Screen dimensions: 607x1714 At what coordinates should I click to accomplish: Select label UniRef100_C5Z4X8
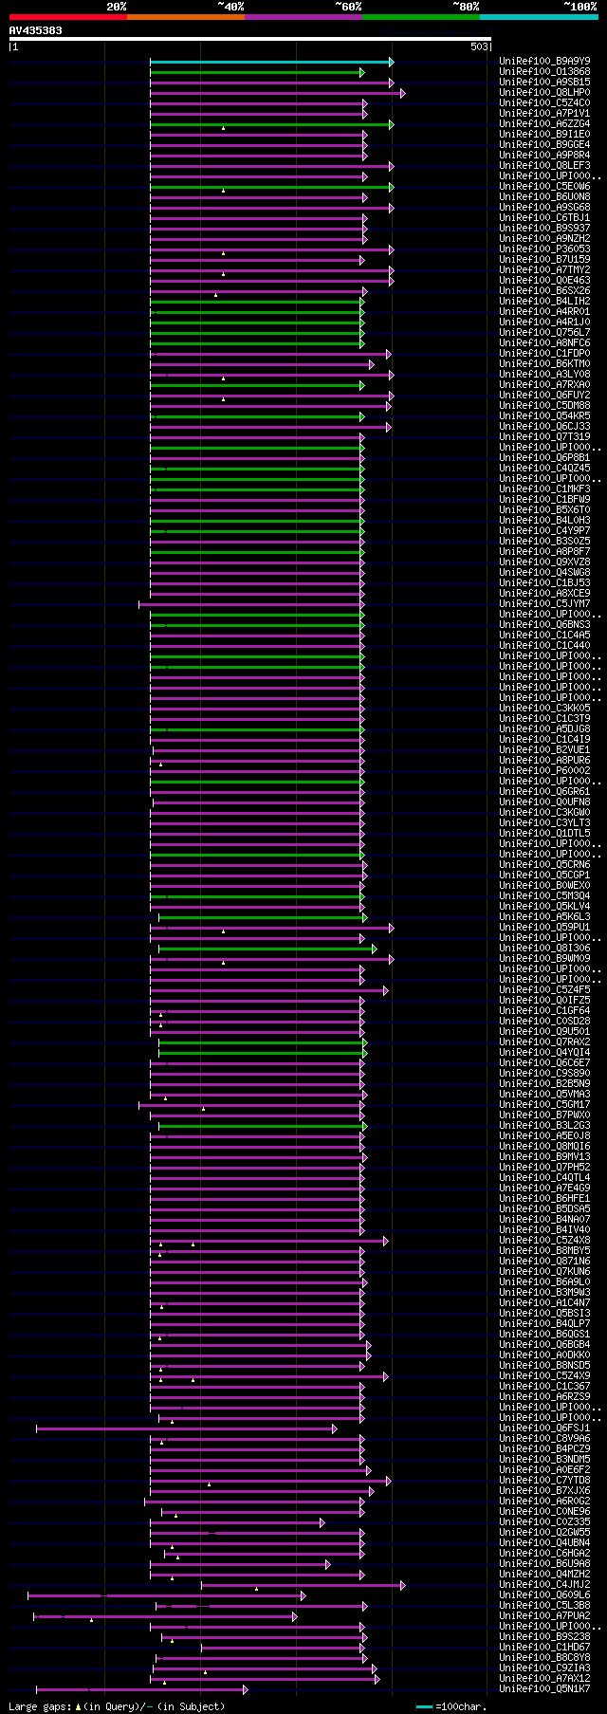(544, 1241)
